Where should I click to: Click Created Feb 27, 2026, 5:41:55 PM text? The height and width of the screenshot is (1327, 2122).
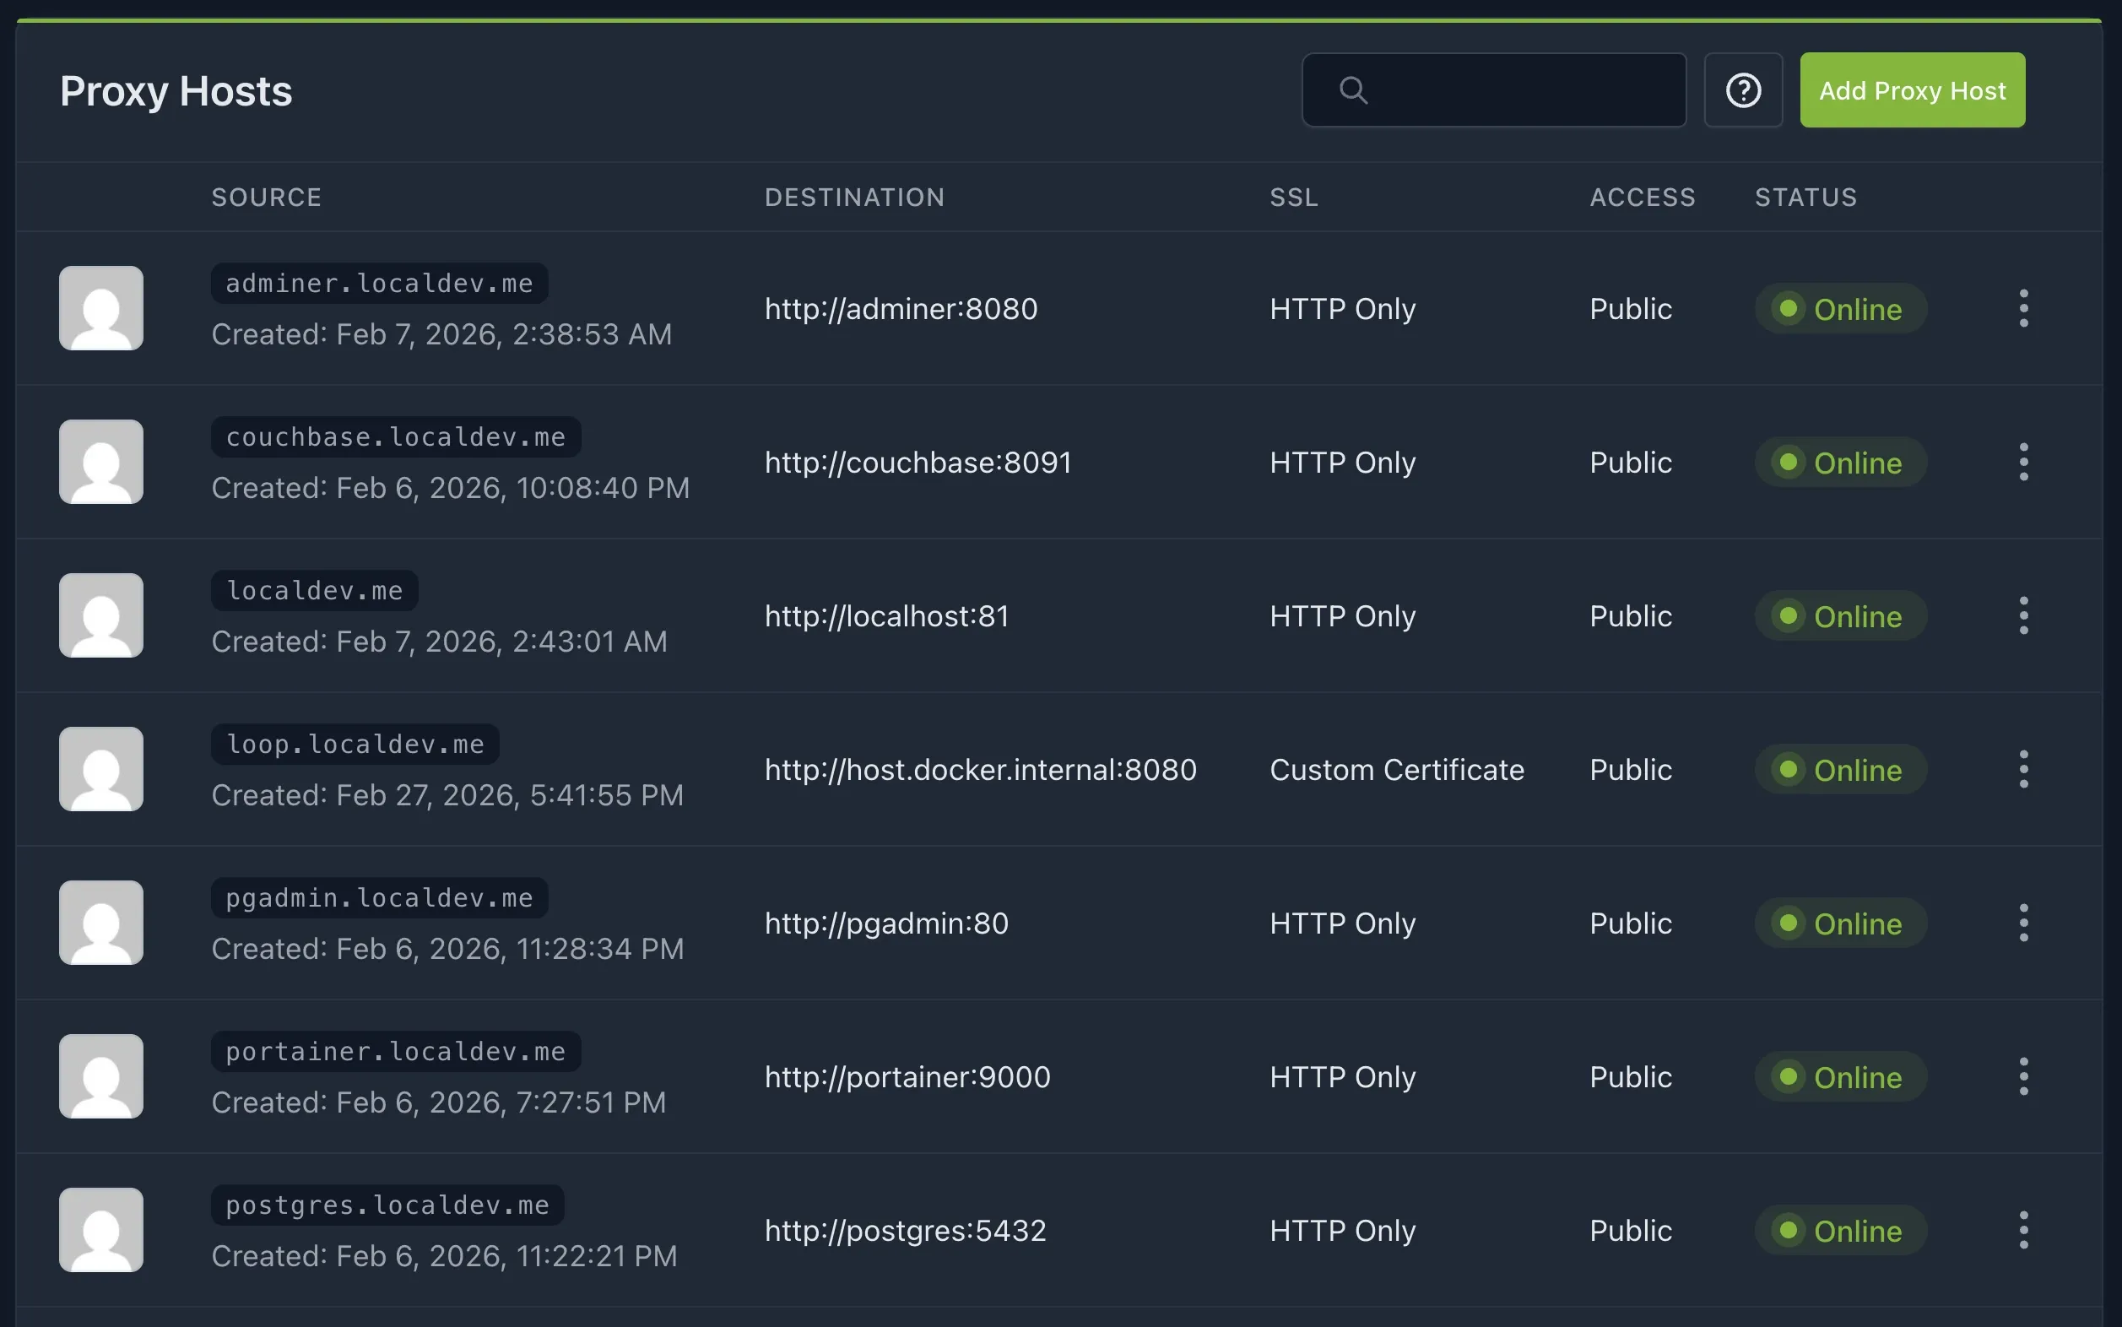pos(447,795)
